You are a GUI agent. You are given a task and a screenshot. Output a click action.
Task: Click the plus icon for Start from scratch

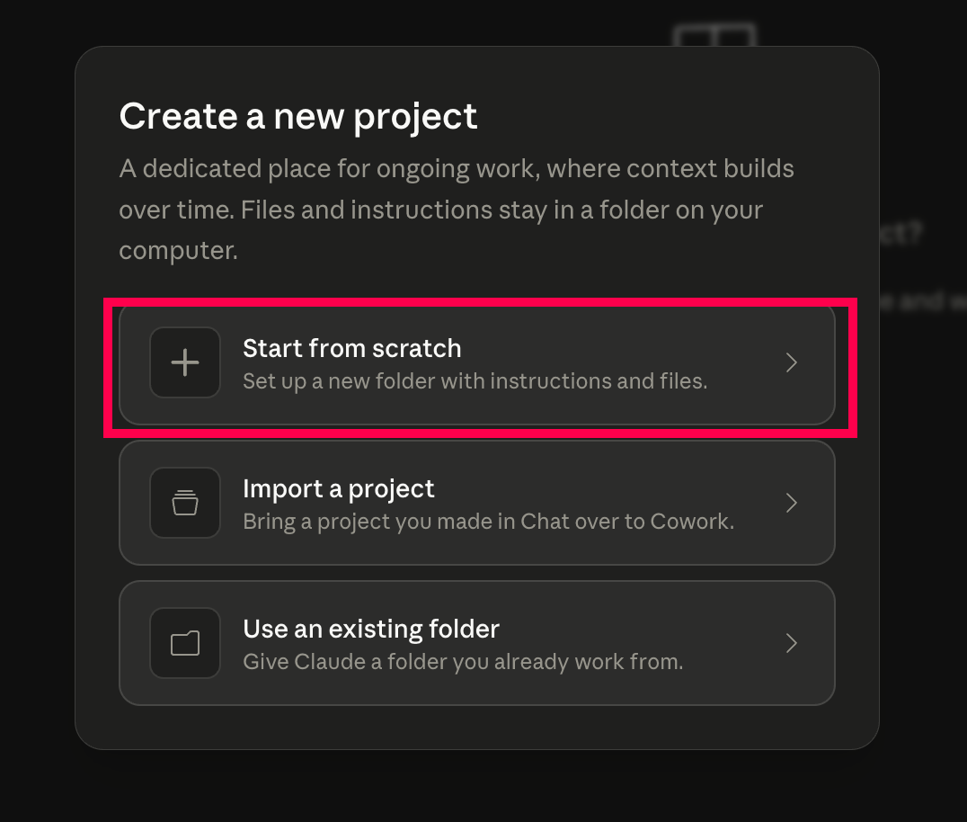[x=185, y=362]
